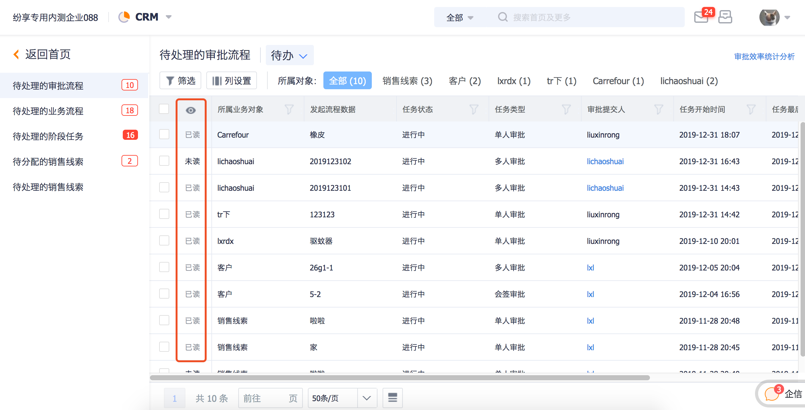Open filter icon on 审批提交人 column

658,109
